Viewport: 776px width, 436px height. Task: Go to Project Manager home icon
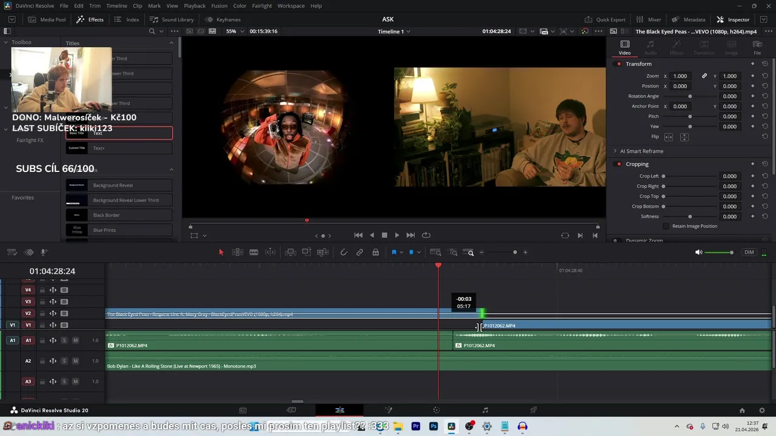[742, 410]
